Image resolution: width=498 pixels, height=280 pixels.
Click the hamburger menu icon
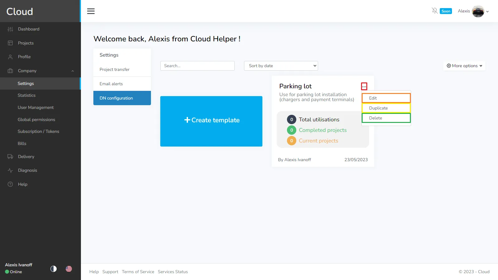click(x=91, y=11)
